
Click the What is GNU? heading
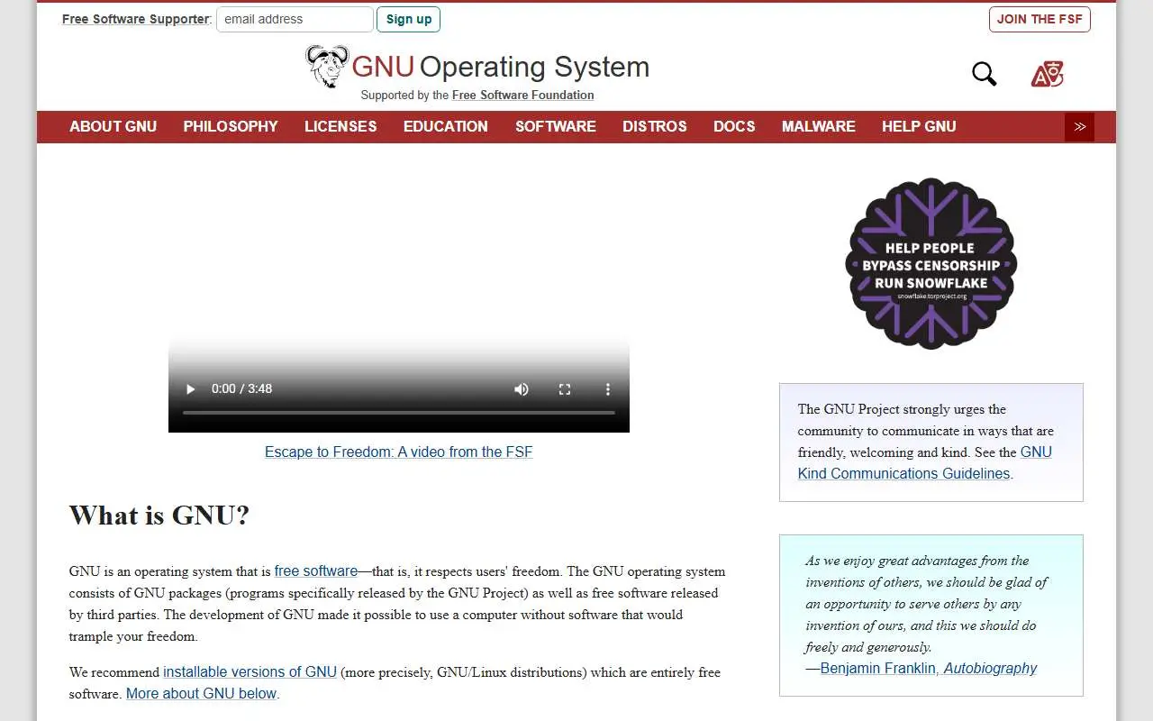click(x=159, y=516)
